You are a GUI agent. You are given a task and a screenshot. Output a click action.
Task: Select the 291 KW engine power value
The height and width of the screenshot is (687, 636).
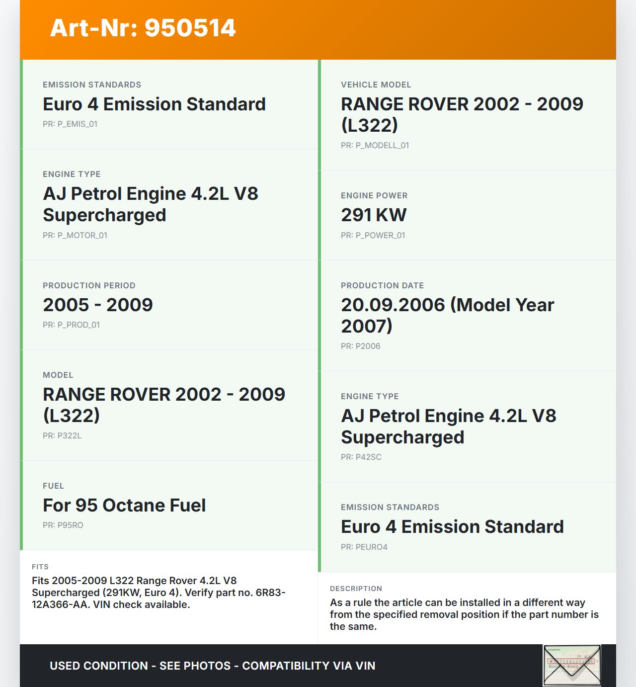coord(374,215)
